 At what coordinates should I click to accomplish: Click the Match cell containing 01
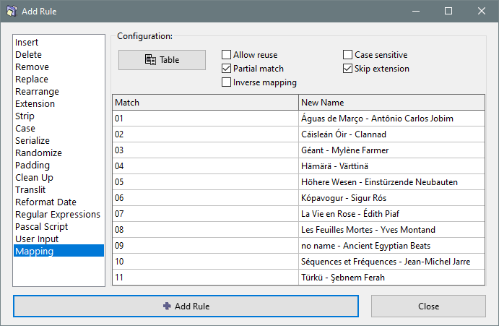click(205, 119)
